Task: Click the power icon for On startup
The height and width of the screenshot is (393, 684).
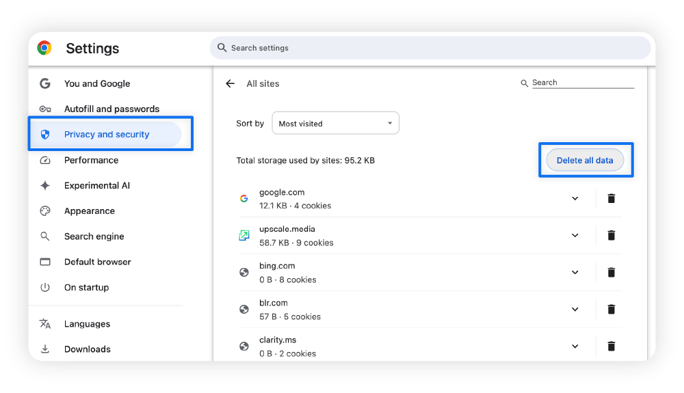Action: [45, 287]
